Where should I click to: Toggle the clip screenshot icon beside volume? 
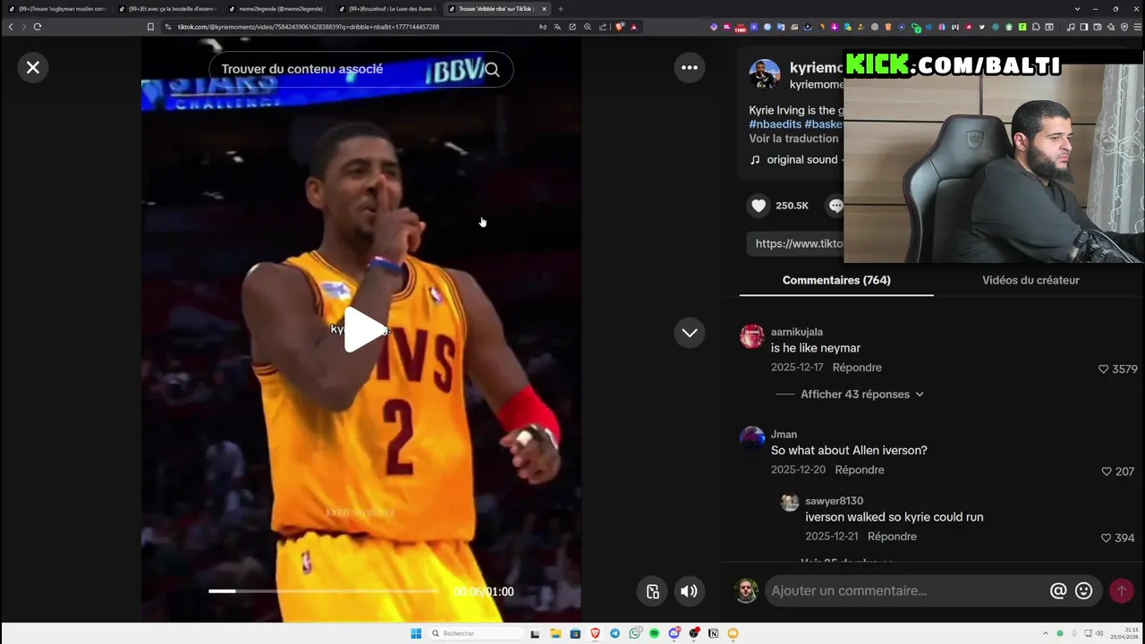tap(652, 591)
